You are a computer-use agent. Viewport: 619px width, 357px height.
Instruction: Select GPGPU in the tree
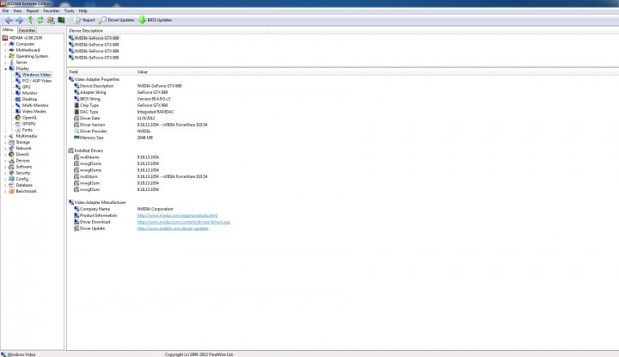point(28,124)
